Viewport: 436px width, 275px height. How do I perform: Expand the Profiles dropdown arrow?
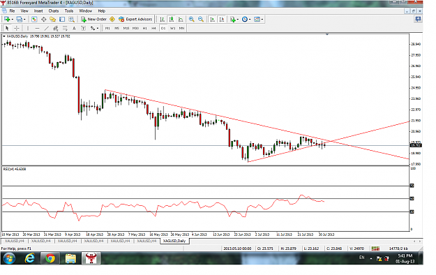24,20
